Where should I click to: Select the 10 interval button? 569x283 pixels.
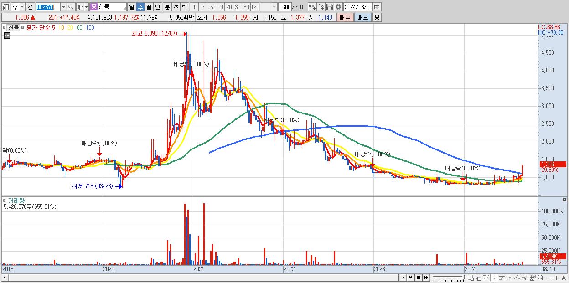pyautogui.click(x=220, y=7)
